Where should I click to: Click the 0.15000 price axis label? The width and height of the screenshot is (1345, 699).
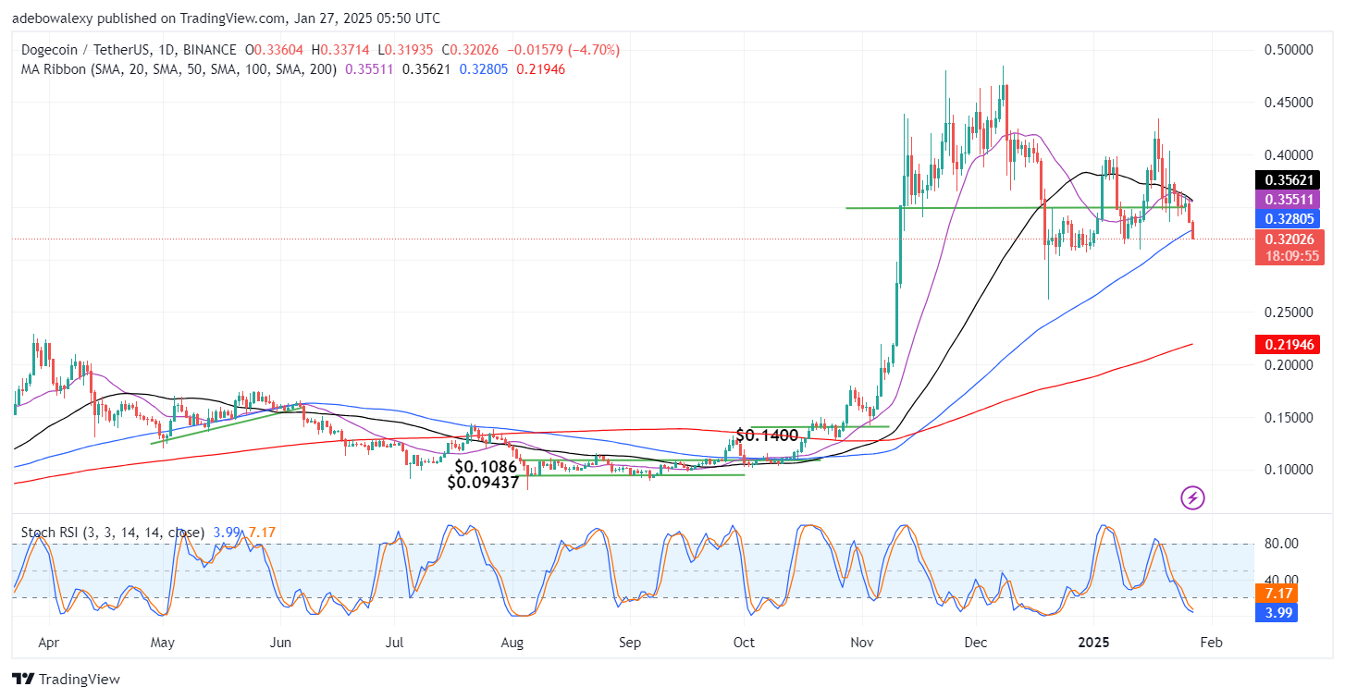[1289, 418]
